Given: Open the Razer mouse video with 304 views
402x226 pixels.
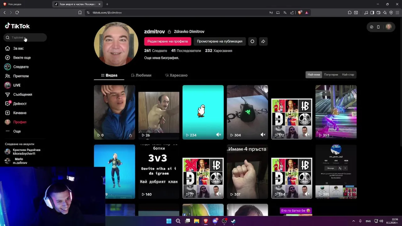Looking at the screenshot, I should click(247, 112).
